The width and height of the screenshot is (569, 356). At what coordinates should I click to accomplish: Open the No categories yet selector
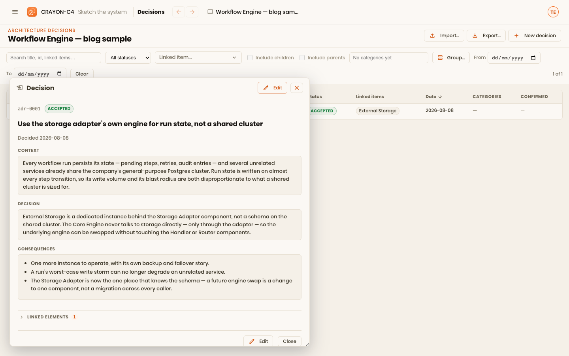click(389, 58)
